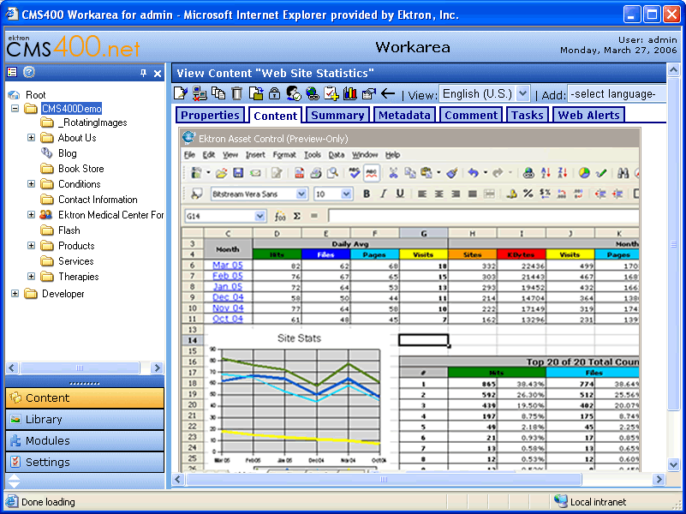
Task: Select column G header in spreadsheet
Action: 423,234
